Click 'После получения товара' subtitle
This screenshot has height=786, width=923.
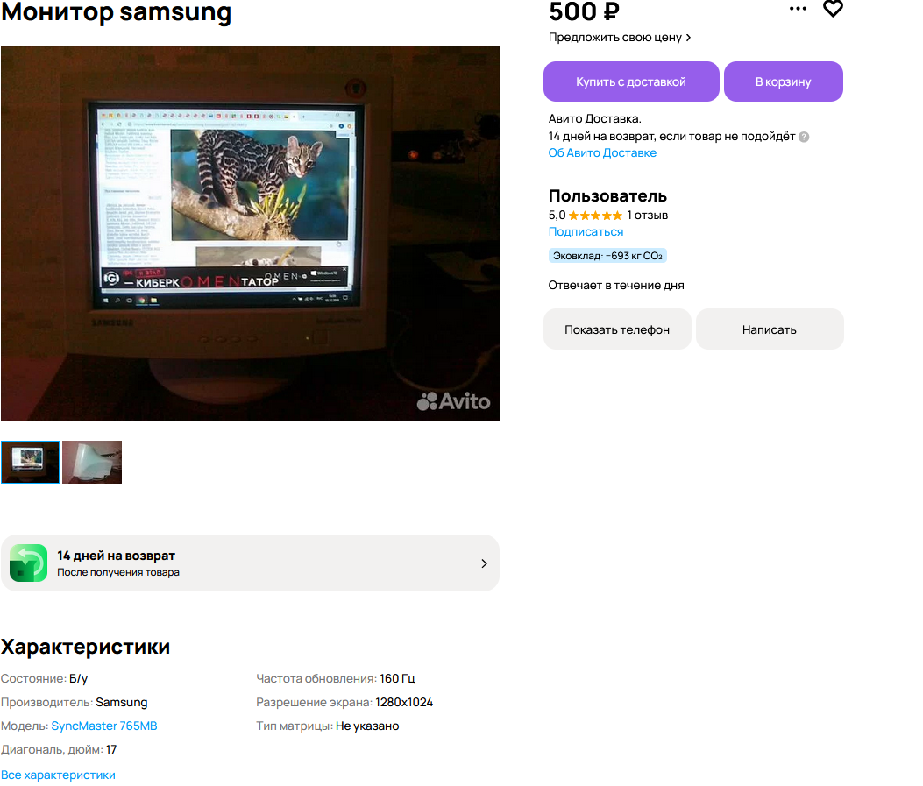click(x=118, y=572)
